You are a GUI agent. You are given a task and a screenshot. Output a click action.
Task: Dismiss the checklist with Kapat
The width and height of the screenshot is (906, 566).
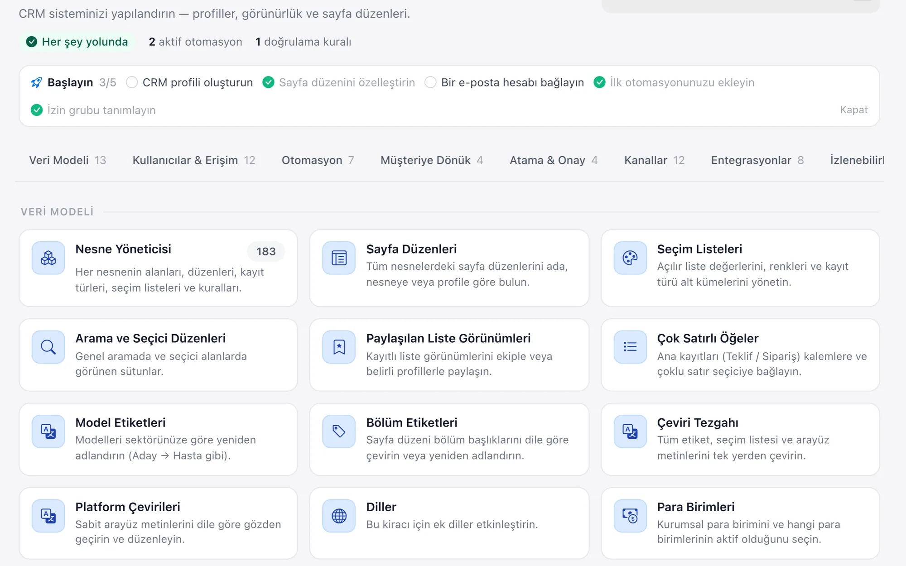pyautogui.click(x=853, y=110)
